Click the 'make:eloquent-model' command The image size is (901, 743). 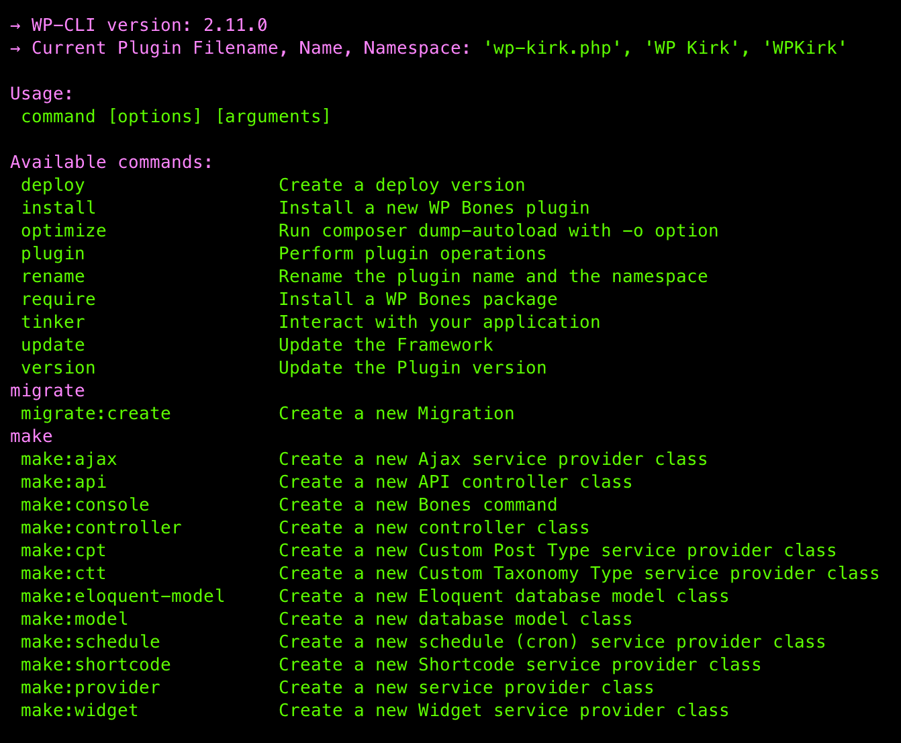tap(123, 597)
